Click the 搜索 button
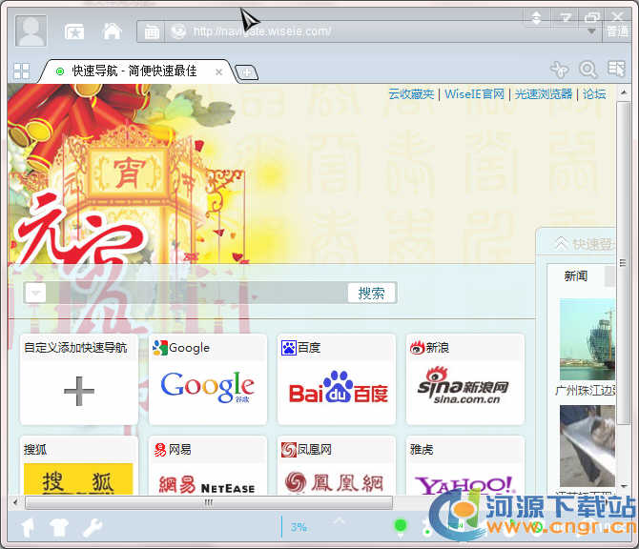The width and height of the screenshot is (639, 549). (x=371, y=294)
